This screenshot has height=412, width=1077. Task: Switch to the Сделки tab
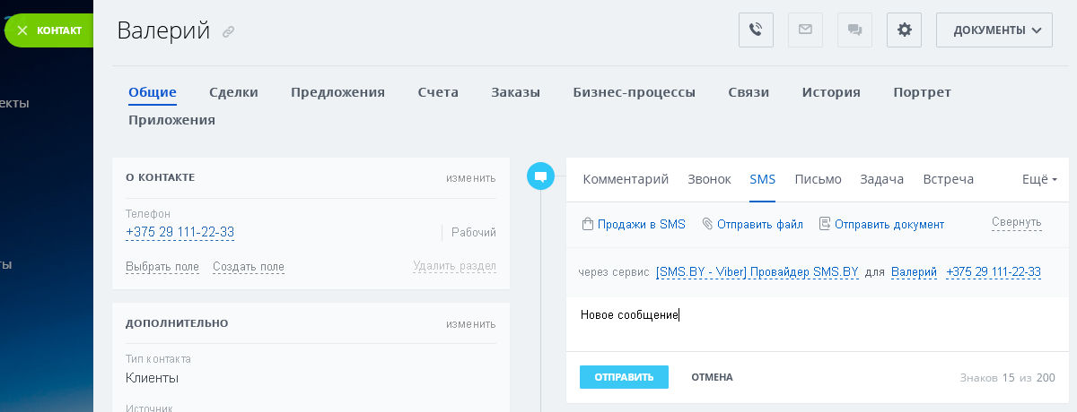pyautogui.click(x=233, y=92)
